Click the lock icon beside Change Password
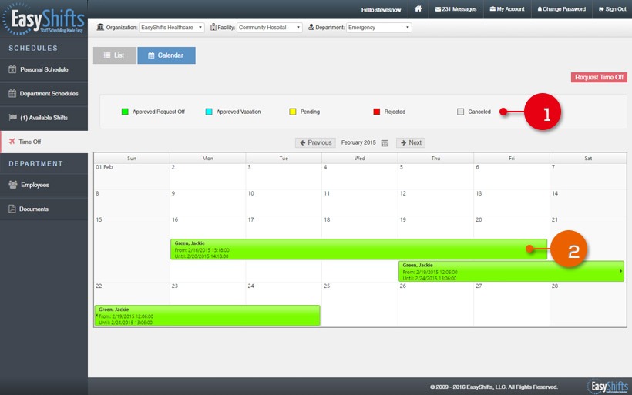 (x=540, y=9)
